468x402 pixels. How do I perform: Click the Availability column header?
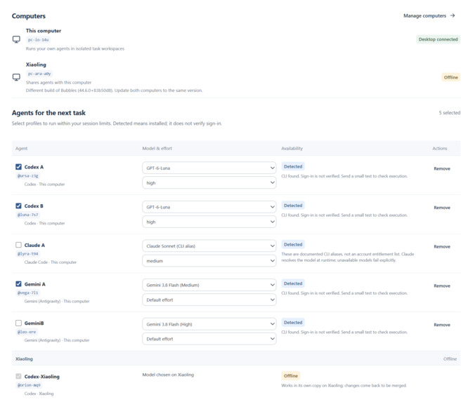point(292,149)
